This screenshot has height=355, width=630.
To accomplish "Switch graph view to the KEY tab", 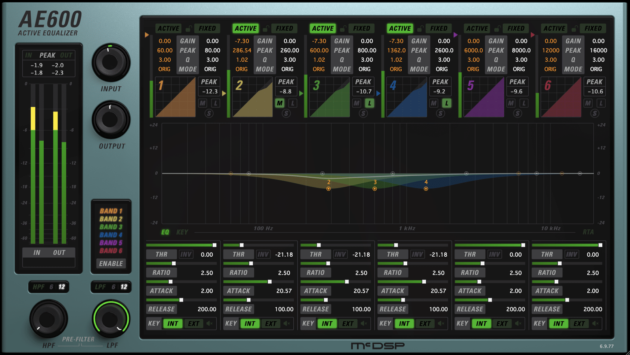I will coord(182,232).
